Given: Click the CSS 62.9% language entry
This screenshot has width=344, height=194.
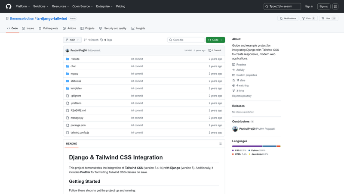Looking at the screenshot, I should point(239,150).
